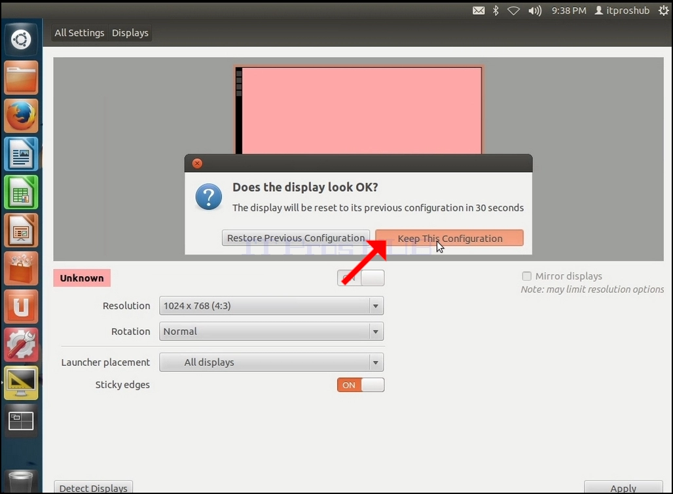
Task: Click the Bluetooth indicator in top panel
Action: click(x=496, y=10)
